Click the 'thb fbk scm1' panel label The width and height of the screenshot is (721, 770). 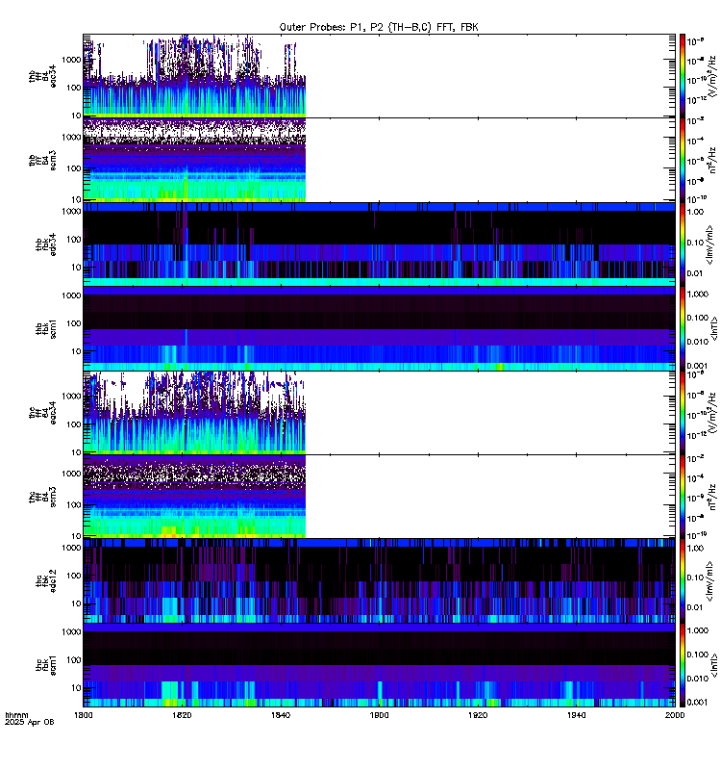tap(45, 328)
